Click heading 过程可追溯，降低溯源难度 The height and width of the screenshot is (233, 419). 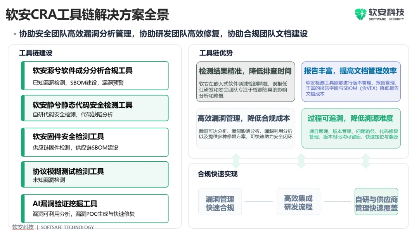pos(350,118)
